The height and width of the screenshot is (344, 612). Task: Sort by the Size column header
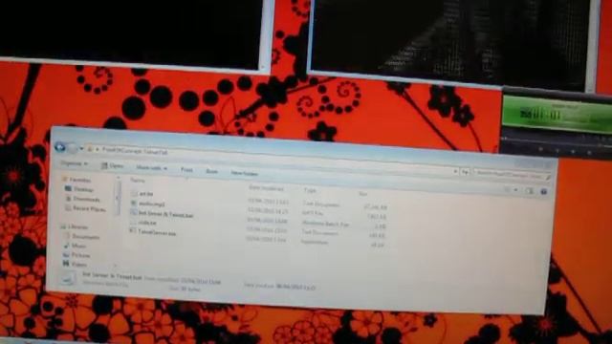coord(363,193)
